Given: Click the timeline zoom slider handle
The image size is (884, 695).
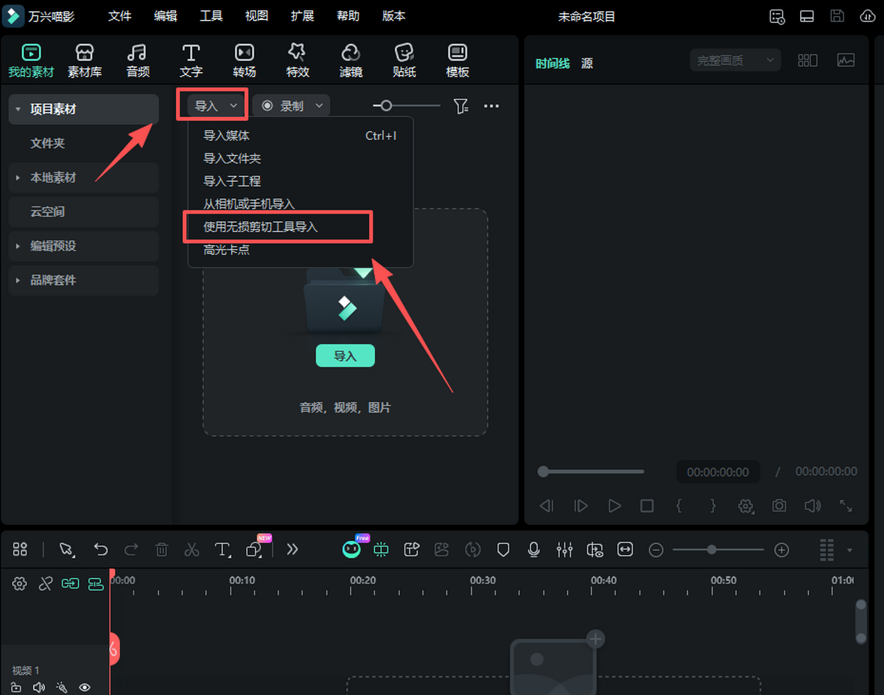Looking at the screenshot, I should pos(712,549).
